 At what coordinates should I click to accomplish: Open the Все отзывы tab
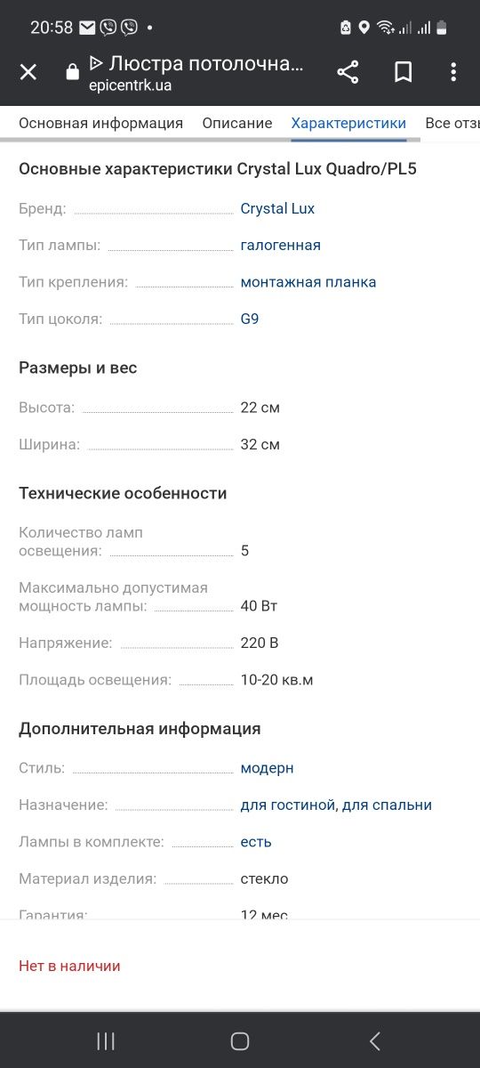click(x=452, y=123)
